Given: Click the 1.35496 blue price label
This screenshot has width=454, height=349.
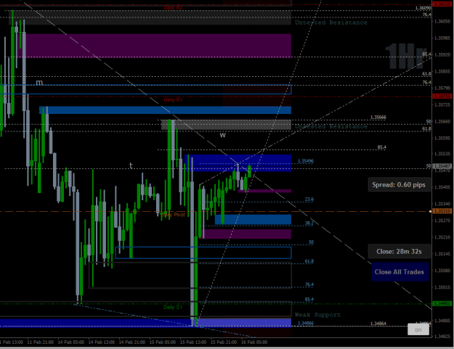Looking at the screenshot, I should coord(306,161).
